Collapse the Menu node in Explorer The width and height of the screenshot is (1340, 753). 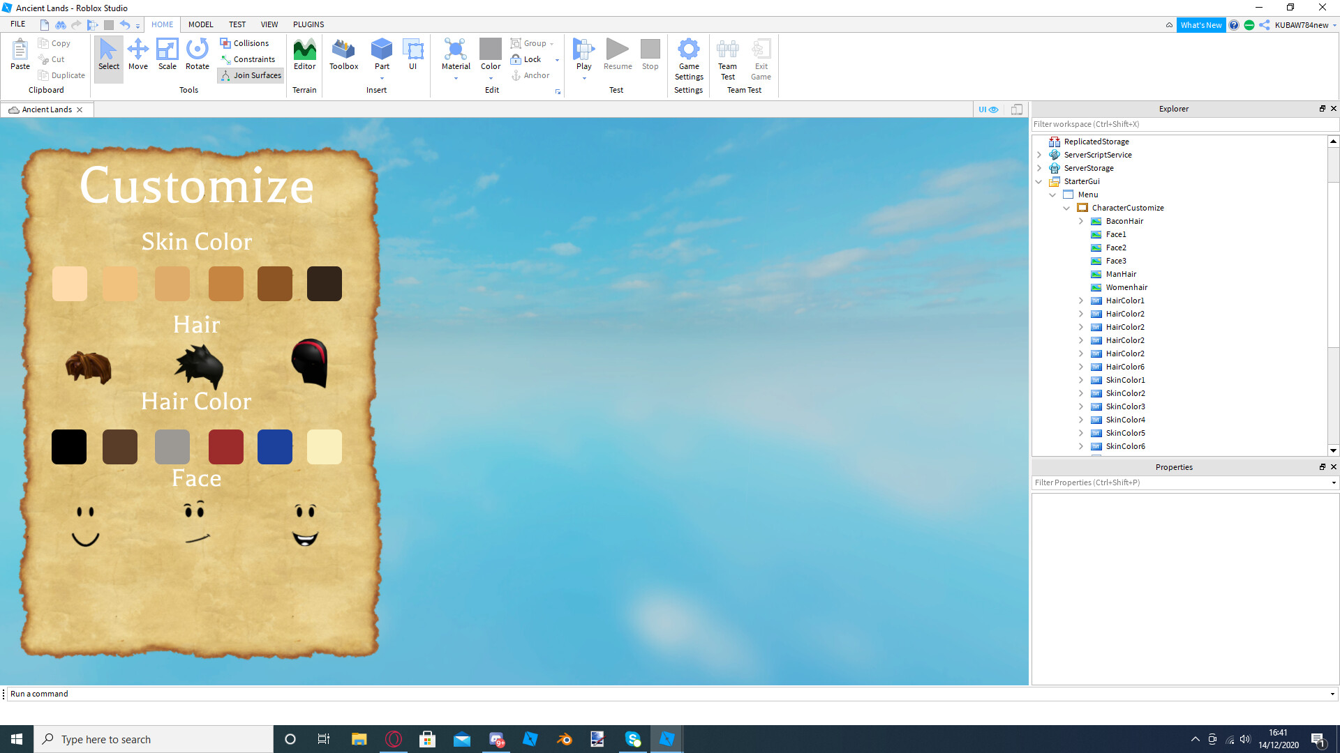pos(1053,195)
